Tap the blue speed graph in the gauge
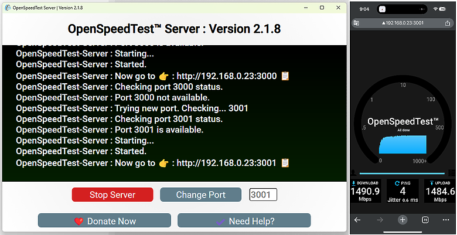 pos(403,145)
